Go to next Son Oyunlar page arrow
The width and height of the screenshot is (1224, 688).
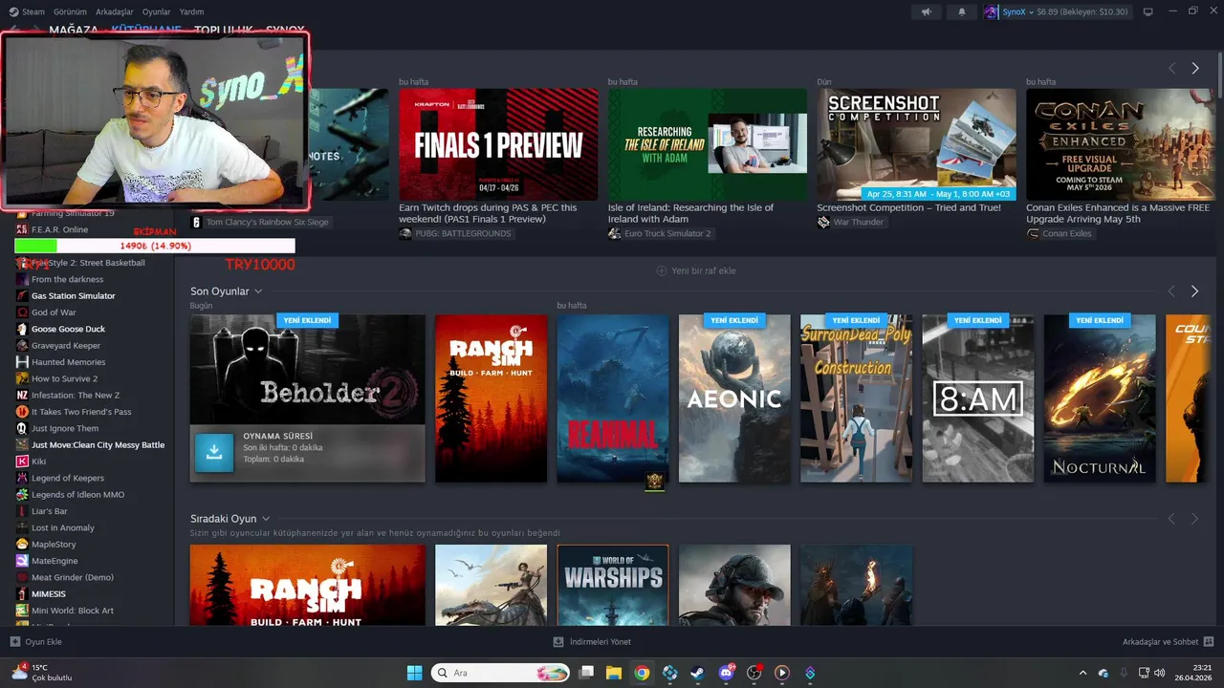1194,290
